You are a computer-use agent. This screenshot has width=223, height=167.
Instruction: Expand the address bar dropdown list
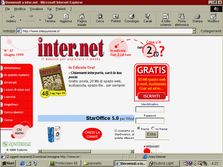[194, 31]
